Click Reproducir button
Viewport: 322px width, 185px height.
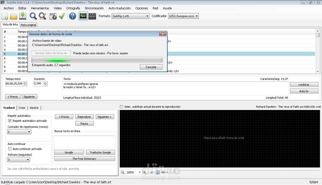[84, 117]
